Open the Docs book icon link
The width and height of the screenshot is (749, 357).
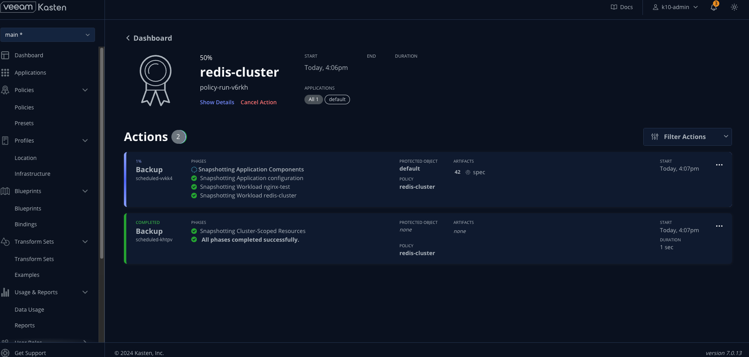pos(614,7)
